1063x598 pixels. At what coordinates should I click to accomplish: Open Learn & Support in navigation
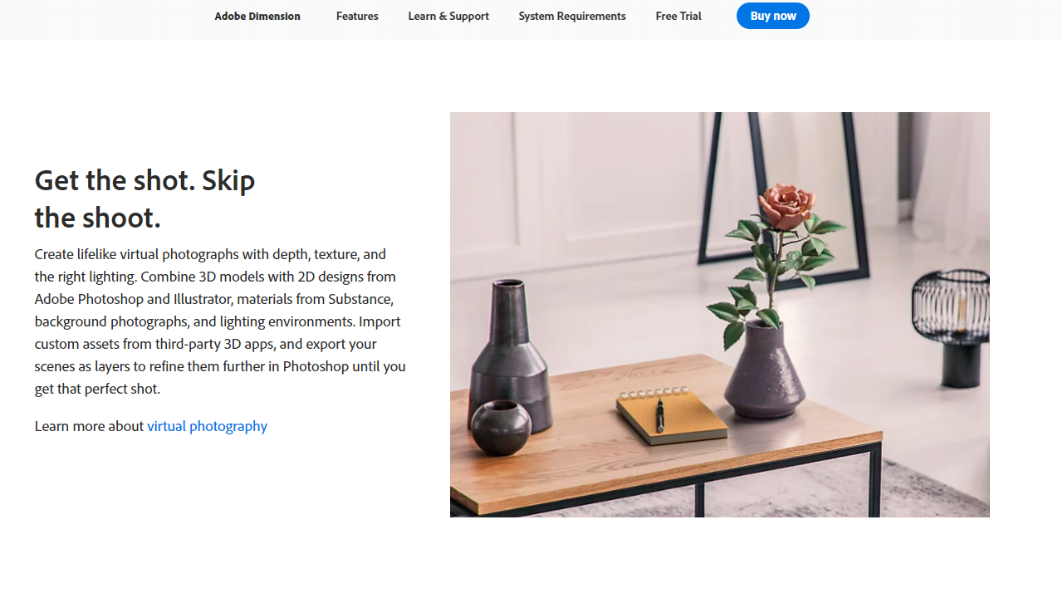click(x=448, y=16)
